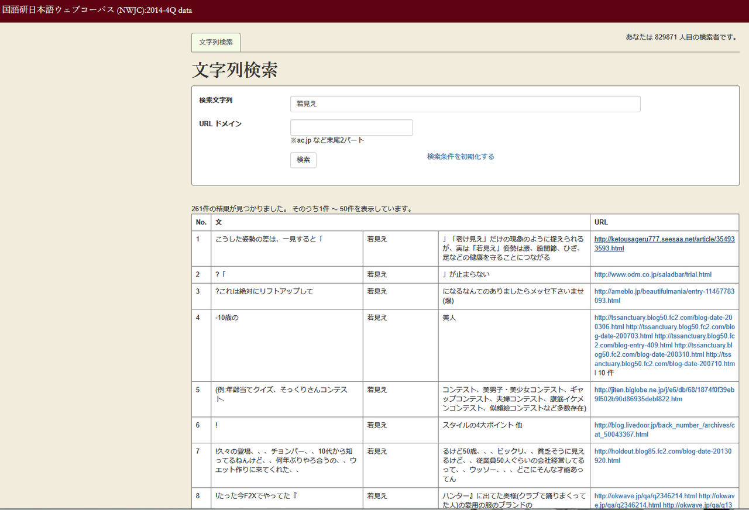Click the 検索文字列 input containing 若見え
The width and height of the screenshot is (749, 510).
click(465, 104)
